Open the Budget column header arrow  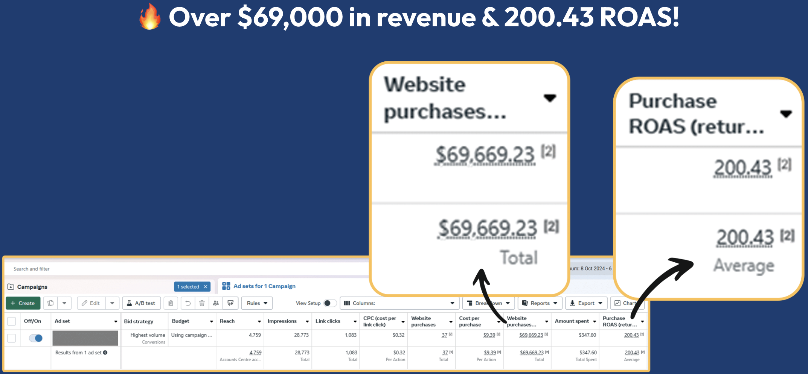click(x=212, y=322)
